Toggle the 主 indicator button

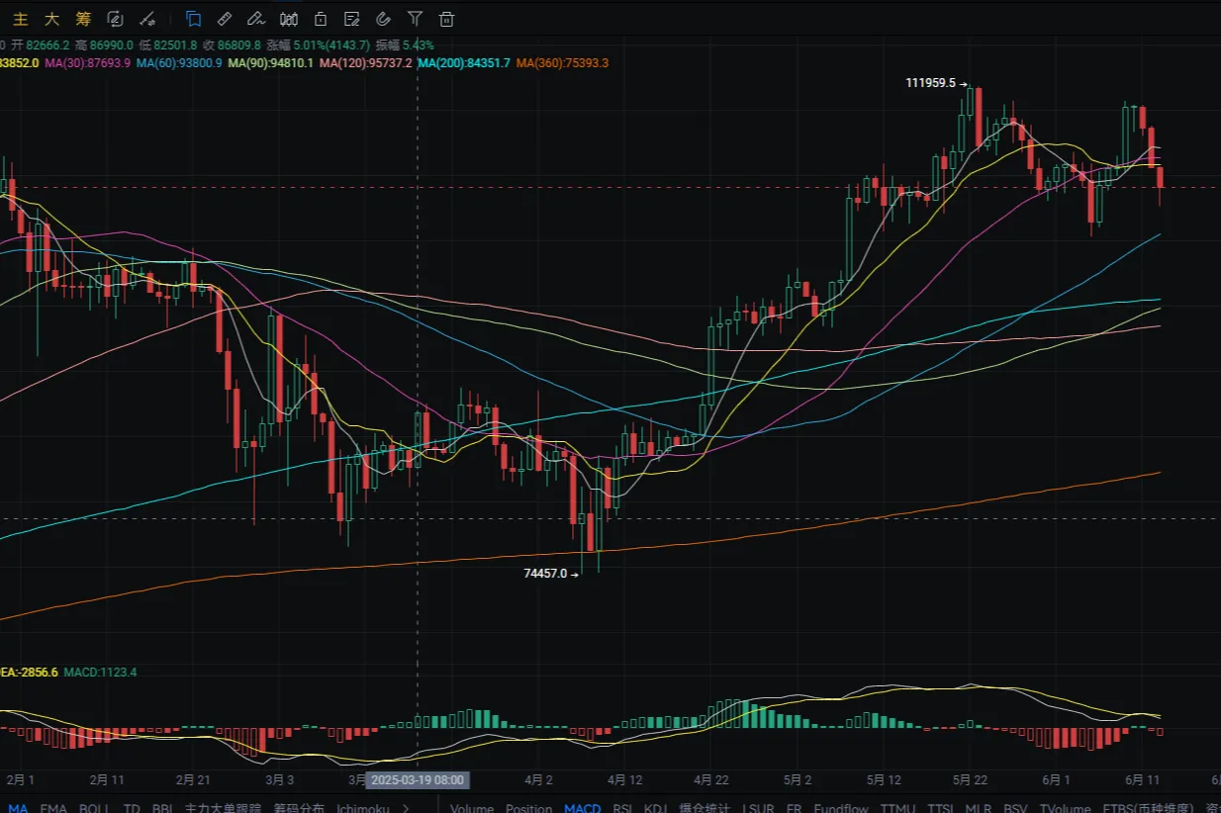point(20,19)
